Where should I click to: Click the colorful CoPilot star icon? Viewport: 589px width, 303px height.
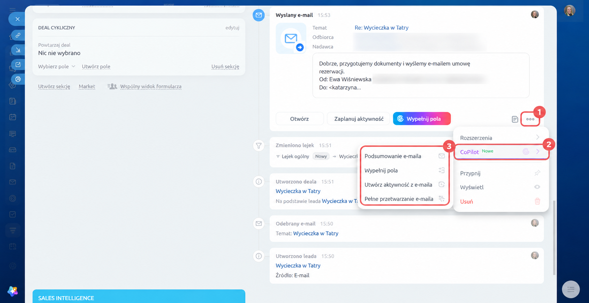pos(13,291)
